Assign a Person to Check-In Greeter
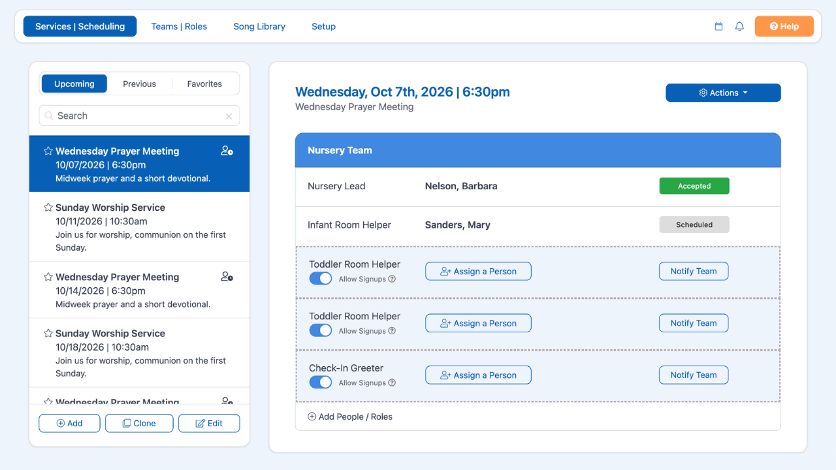This screenshot has width=836, height=470. click(478, 375)
